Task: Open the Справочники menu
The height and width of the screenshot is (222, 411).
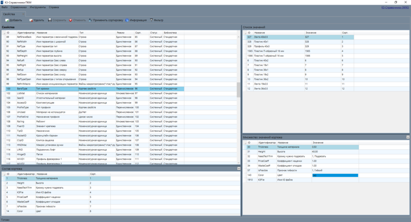Action: [18, 7]
